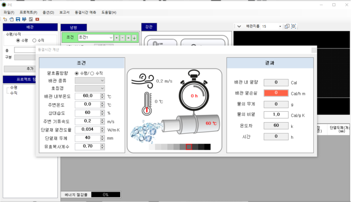Click the plus button next to 조건1

tap(117, 38)
